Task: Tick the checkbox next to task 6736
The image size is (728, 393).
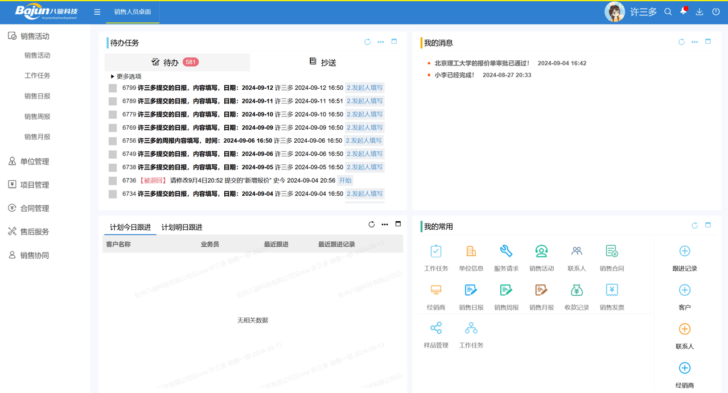Action: [x=113, y=181]
